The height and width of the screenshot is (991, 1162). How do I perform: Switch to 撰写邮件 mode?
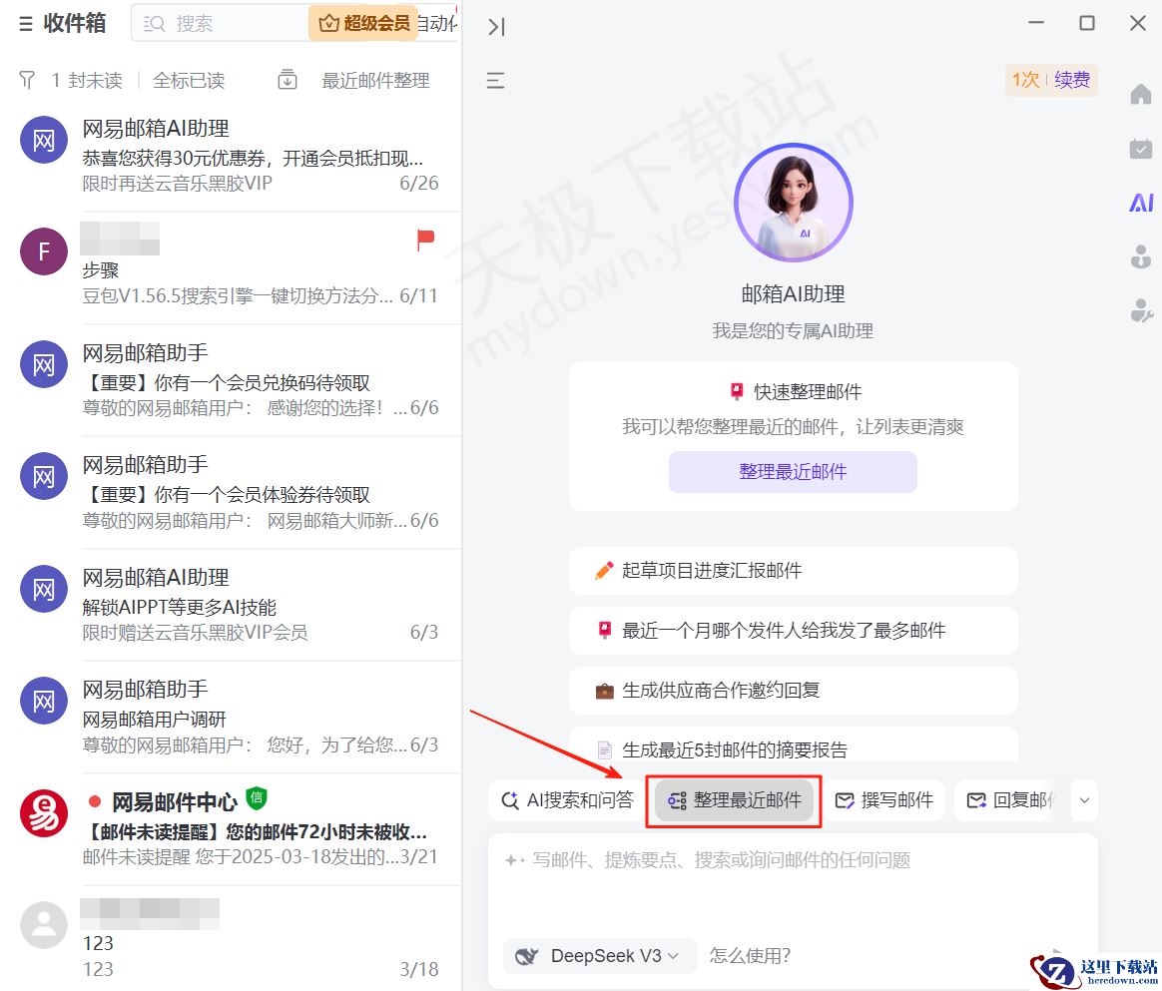click(x=884, y=800)
